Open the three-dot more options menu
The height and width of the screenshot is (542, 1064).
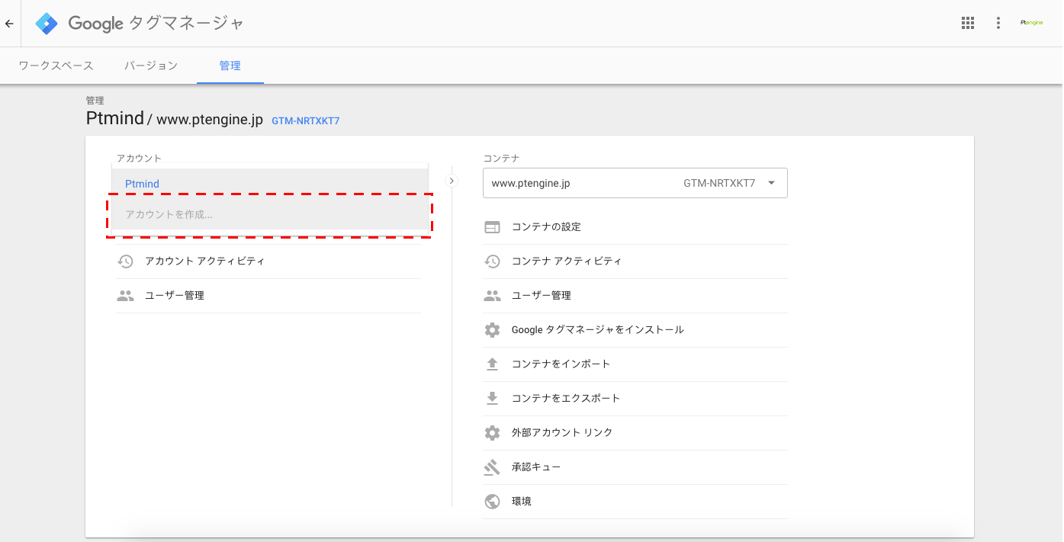[x=998, y=23]
